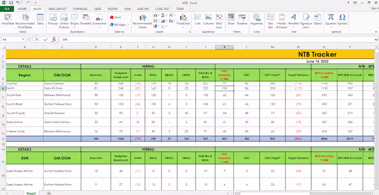Switch to the VIEW tab
This screenshot has height=195, width=379.
tap(127, 9)
